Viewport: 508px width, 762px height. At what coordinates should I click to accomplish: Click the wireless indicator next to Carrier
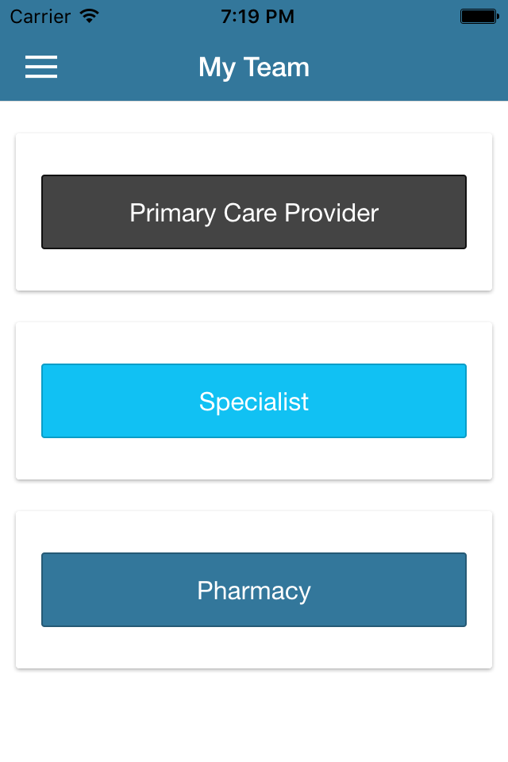pos(87,14)
